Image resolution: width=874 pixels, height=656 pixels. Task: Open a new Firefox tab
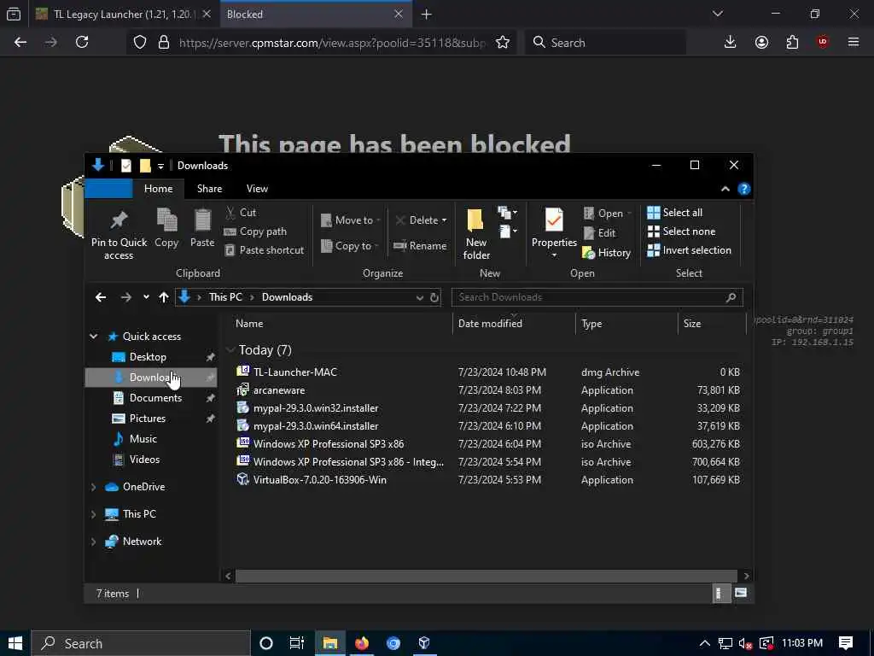click(x=427, y=15)
